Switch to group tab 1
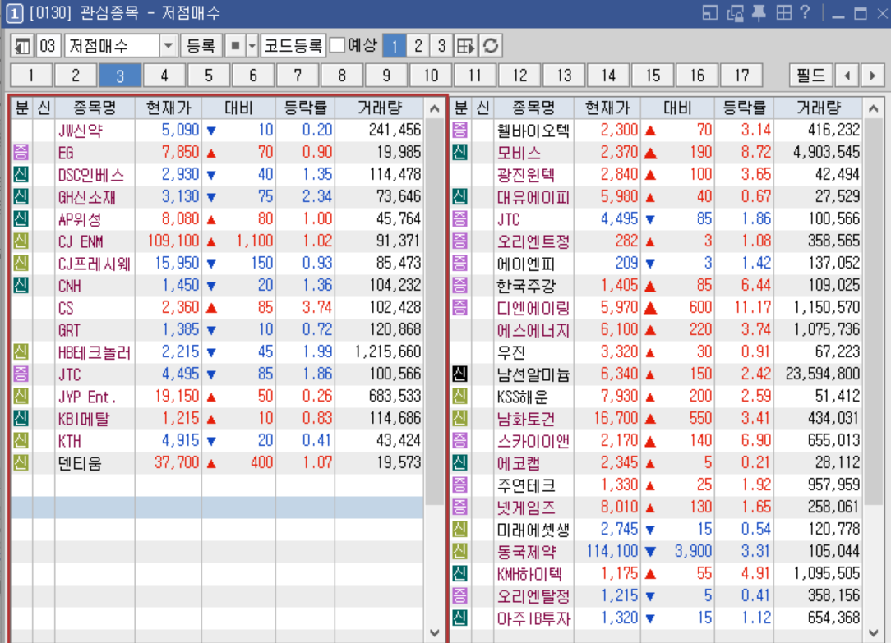This screenshot has width=891, height=643. click(x=31, y=76)
